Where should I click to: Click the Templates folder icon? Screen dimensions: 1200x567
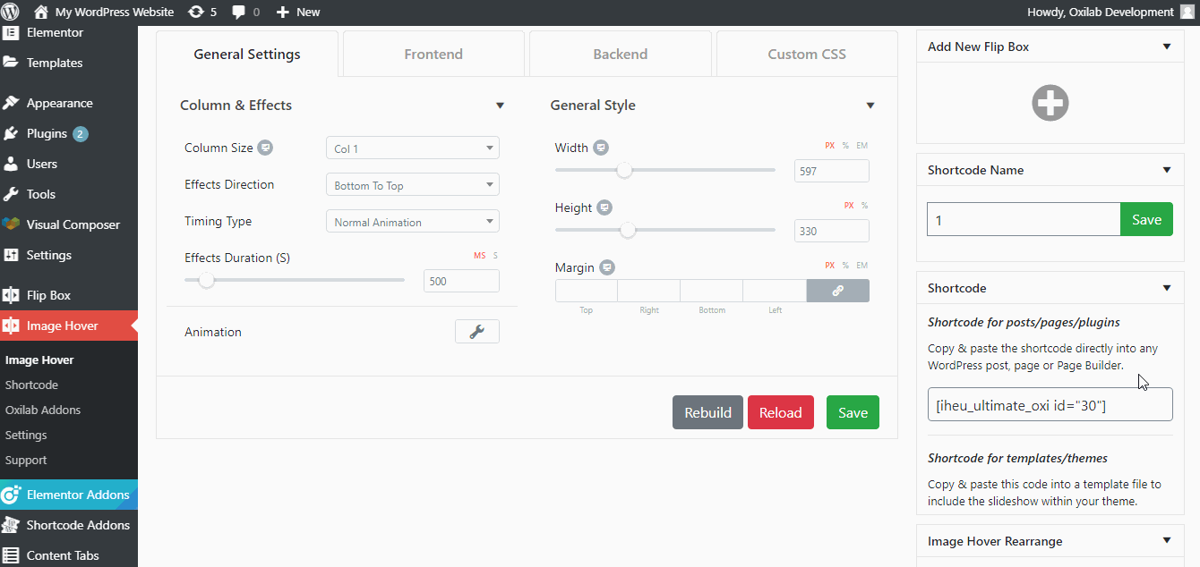pyautogui.click(x=11, y=63)
